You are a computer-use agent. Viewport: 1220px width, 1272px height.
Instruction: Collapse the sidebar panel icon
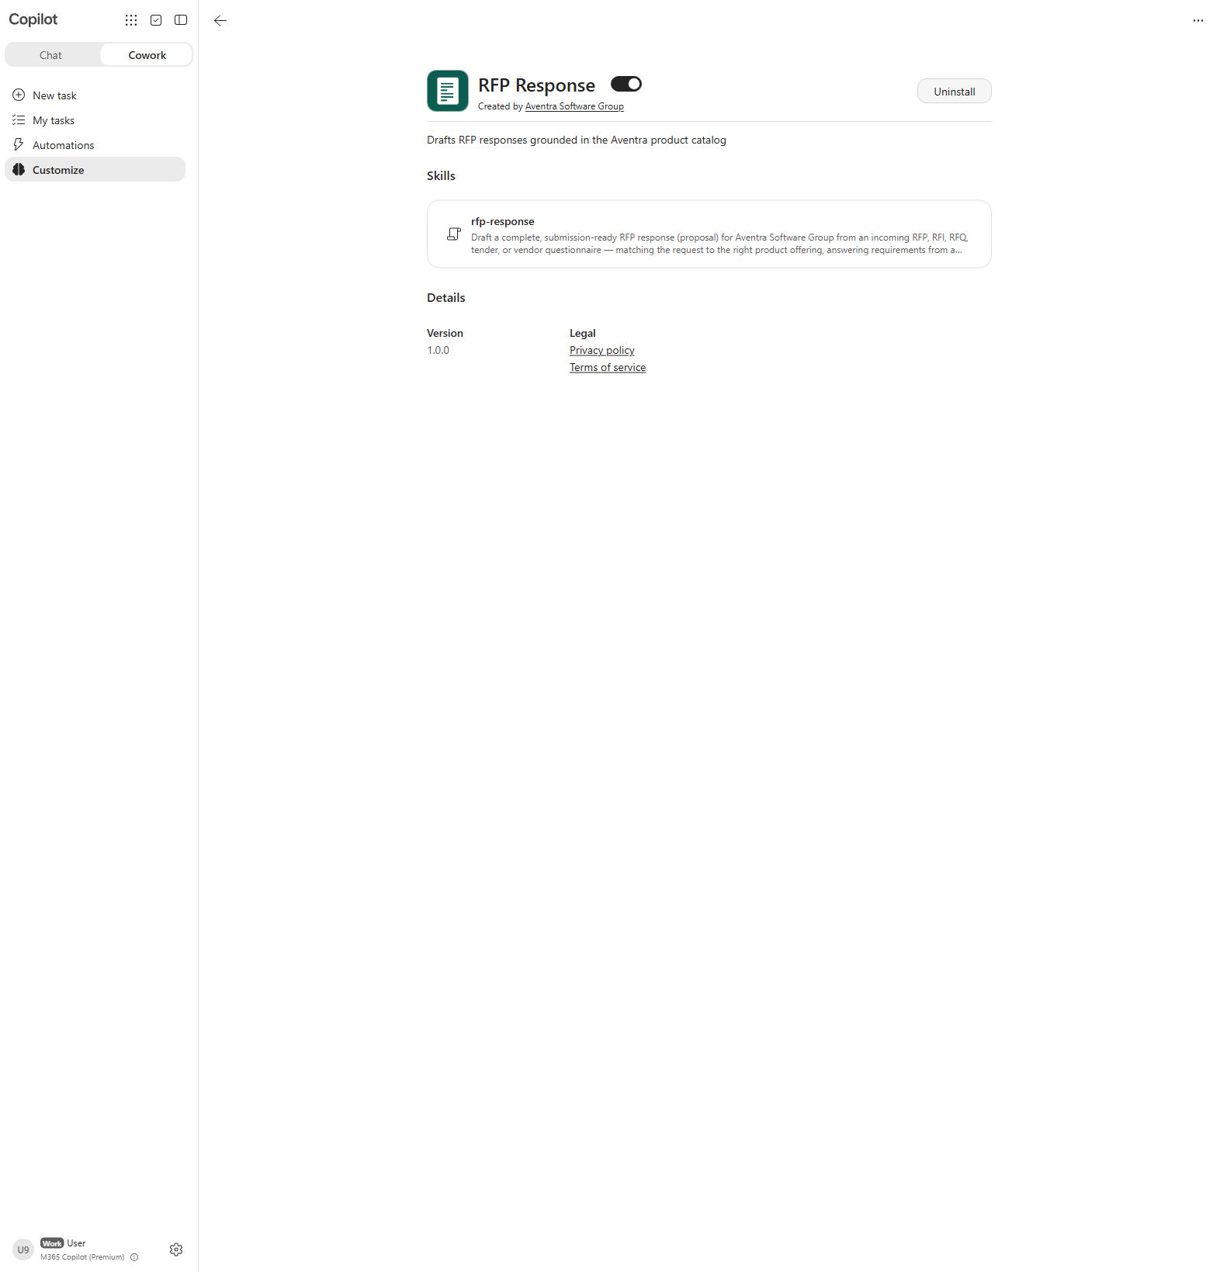181,20
